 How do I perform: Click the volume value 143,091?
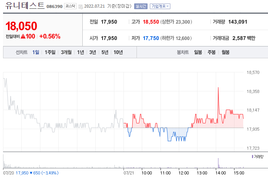(x=238, y=22)
